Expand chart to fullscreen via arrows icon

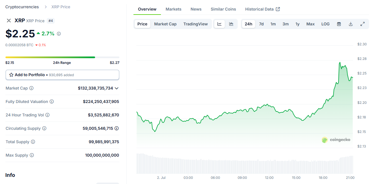click(x=363, y=24)
